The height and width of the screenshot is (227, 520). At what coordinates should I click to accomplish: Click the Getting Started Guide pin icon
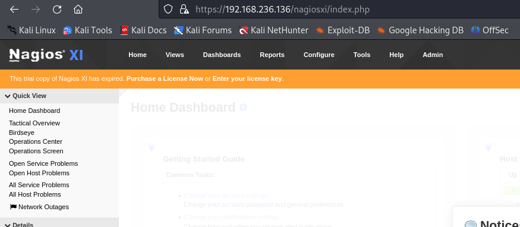click(x=152, y=147)
